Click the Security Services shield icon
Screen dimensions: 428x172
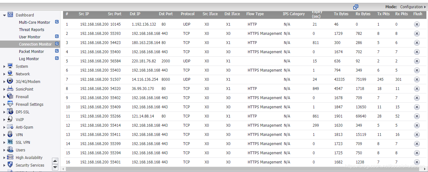10,165
